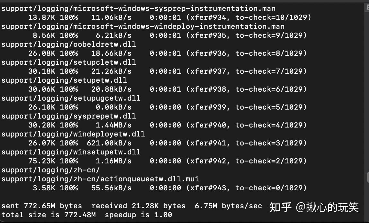Click the 1.44MB/s transfer speed value

click(x=113, y=125)
